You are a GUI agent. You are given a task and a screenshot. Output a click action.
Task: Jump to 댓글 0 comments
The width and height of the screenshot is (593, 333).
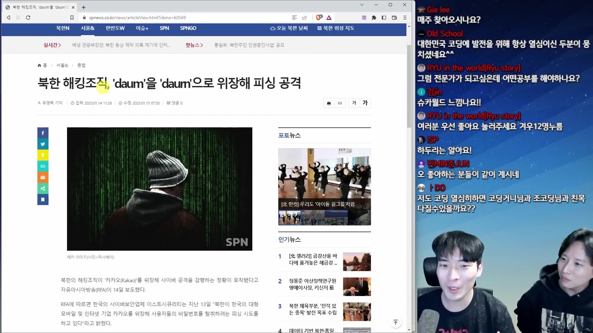click(175, 103)
